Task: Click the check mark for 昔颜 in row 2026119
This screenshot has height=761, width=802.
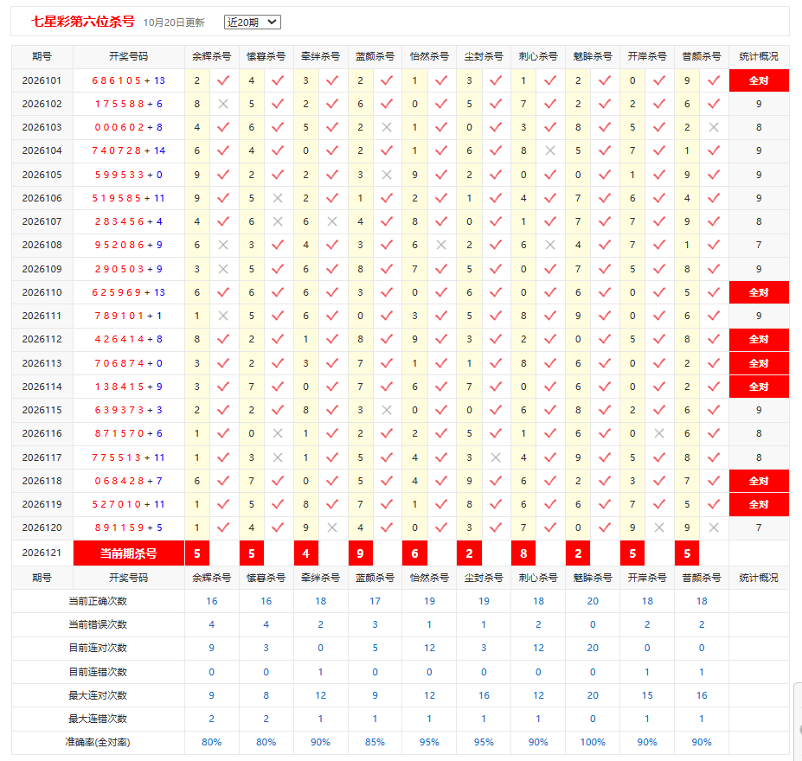Action: pyautogui.click(x=714, y=504)
